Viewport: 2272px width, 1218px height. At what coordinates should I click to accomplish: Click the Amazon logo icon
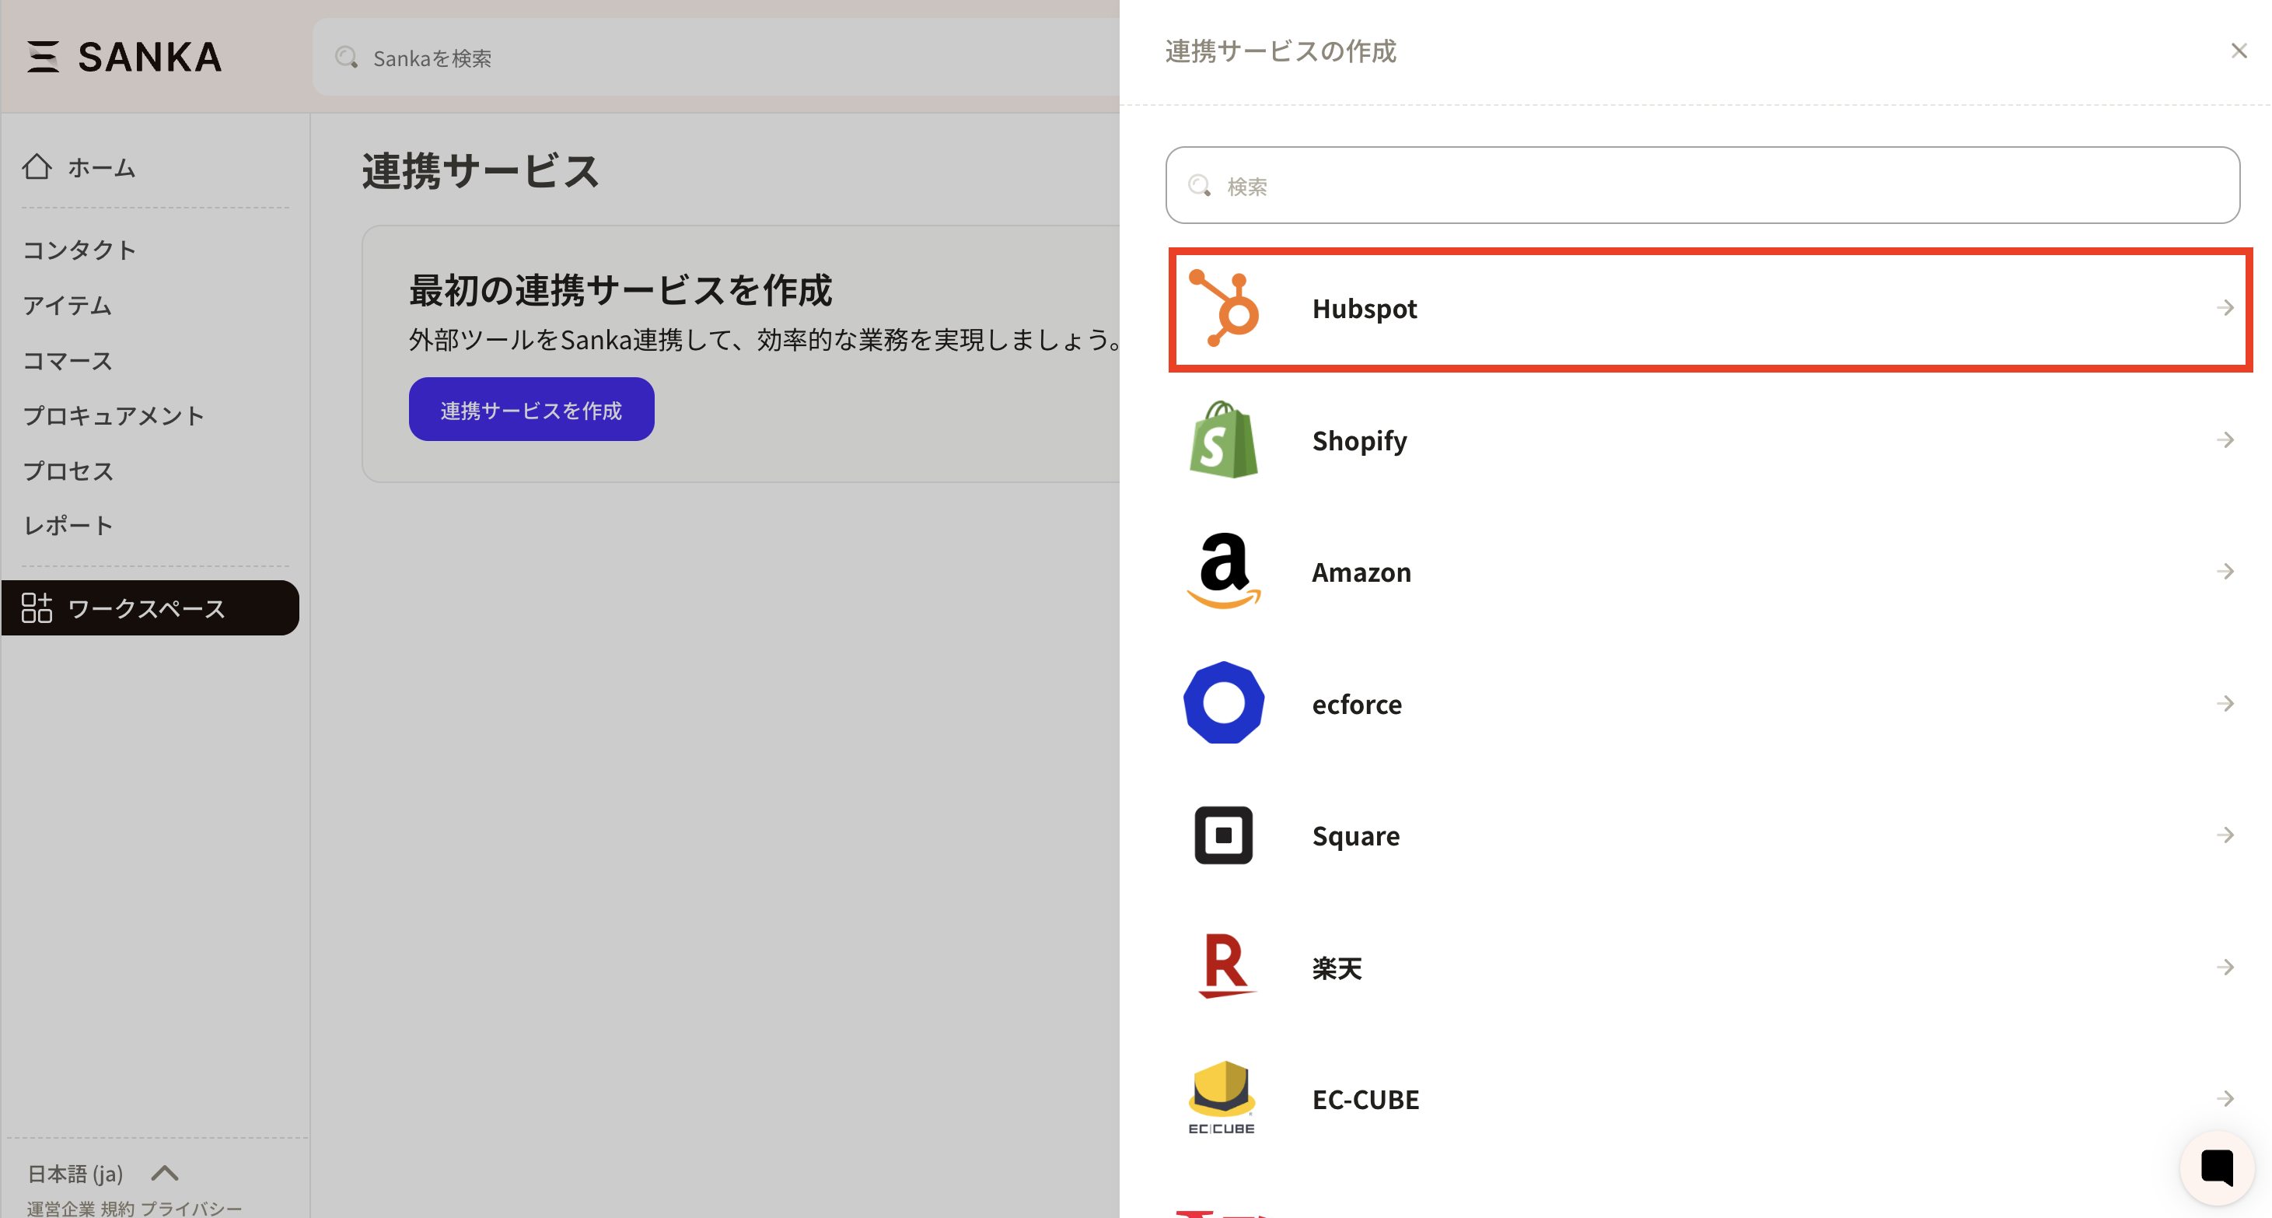tap(1223, 571)
